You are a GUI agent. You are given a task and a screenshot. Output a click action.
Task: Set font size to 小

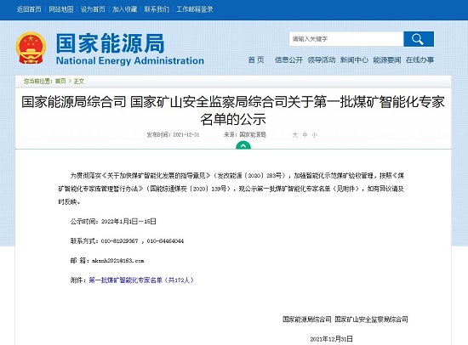(x=314, y=135)
